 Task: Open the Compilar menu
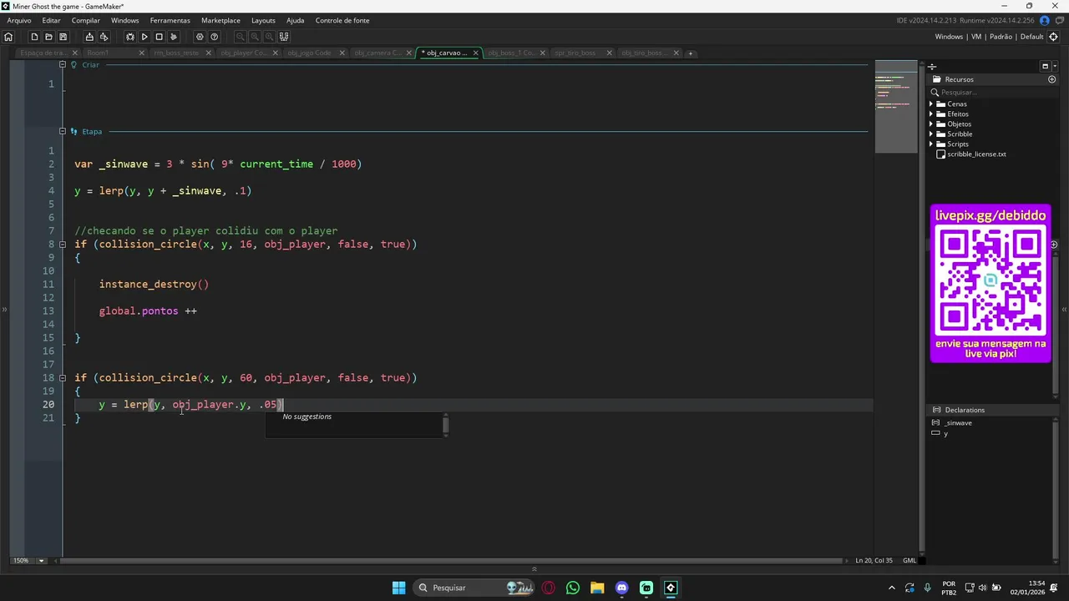tap(86, 20)
